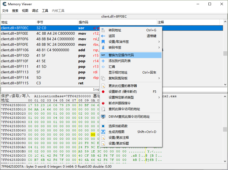Open the 工具 menu in the menu bar
Image resolution: width=228 pixels, height=170 pixels.
coord(45,11)
